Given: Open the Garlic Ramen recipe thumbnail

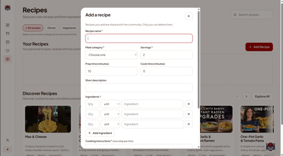Looking at the screenshot, I should point(216,119).
